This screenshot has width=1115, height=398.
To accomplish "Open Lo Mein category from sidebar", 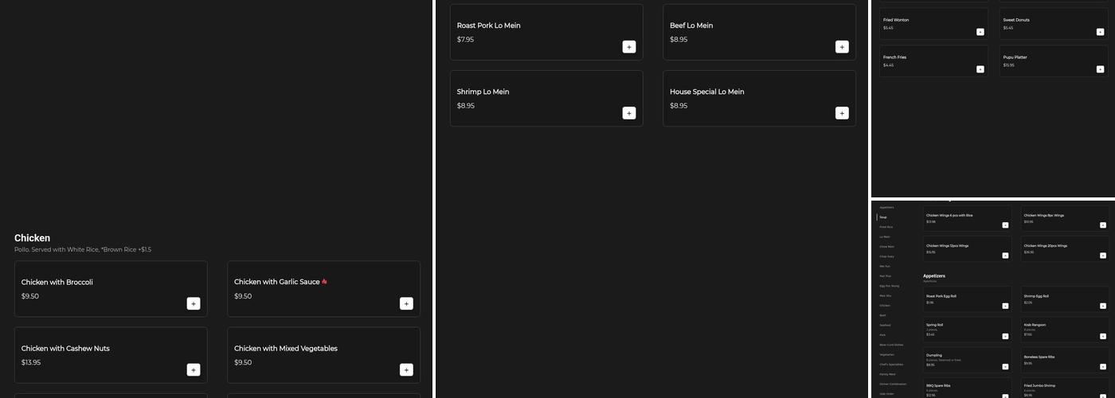I will [x=885, y=236].
